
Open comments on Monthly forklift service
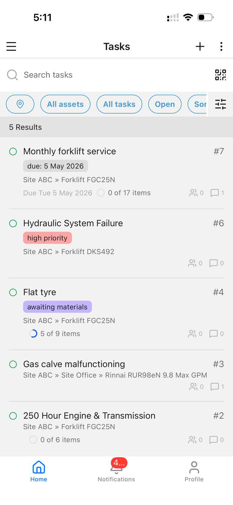217,193
